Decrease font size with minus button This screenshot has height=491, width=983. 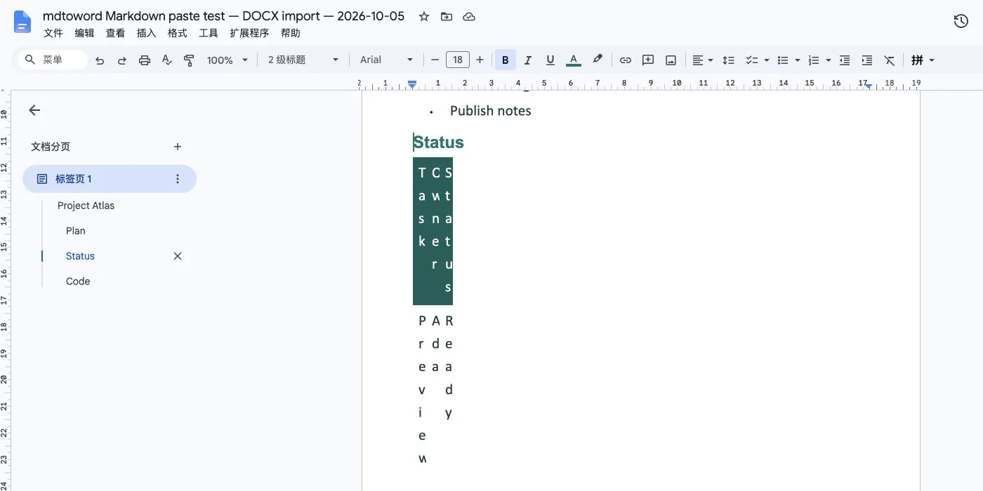coord(435,60)
